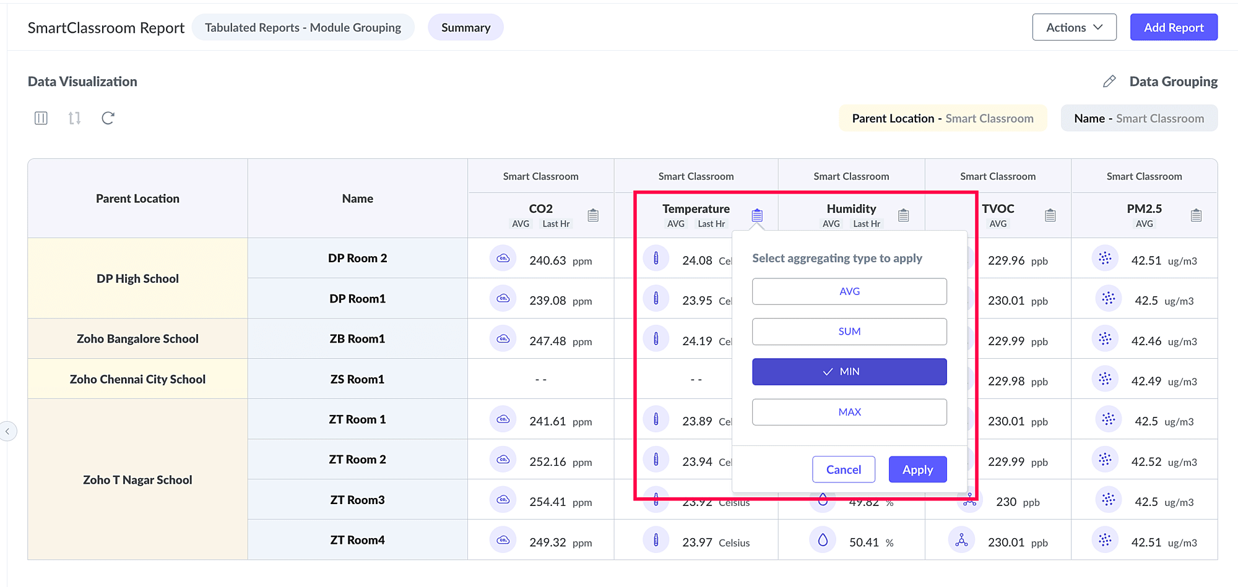This screenshot has height=587, width=1238.
Task: Click the sort arrows icon in toolbar
Action: coord(74,118)
